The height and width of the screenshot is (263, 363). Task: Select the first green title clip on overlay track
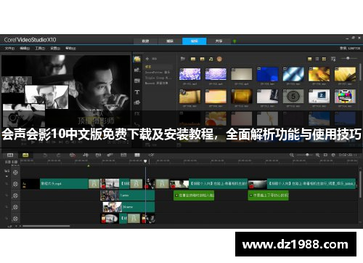pyautogui.click(x=194, y=195)
